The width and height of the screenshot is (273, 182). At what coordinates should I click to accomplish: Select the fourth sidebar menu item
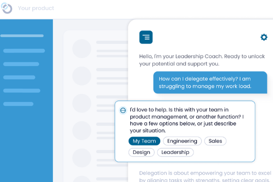point(22,90)
